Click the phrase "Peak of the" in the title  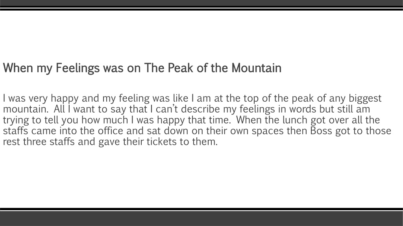click(198, 68)
